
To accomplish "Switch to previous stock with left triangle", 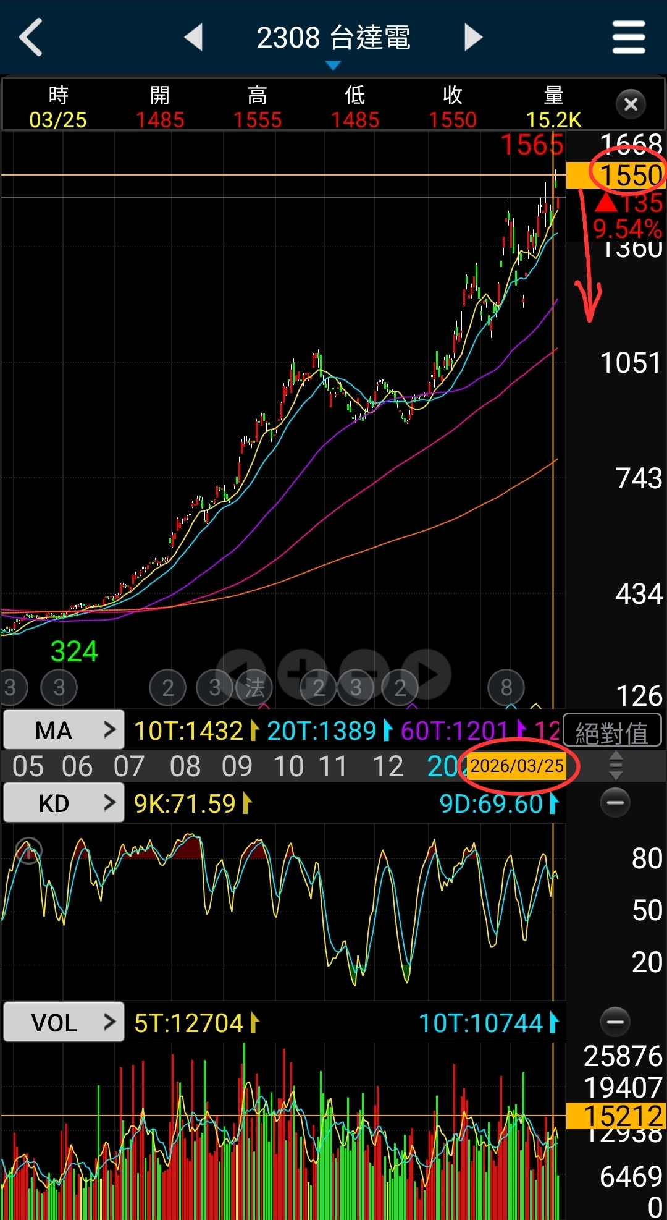I will [x=194, y=37].
